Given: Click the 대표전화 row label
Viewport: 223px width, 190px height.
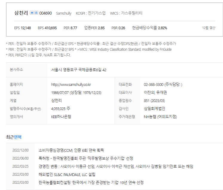Looking at the screenshot, I should (125, 84).
